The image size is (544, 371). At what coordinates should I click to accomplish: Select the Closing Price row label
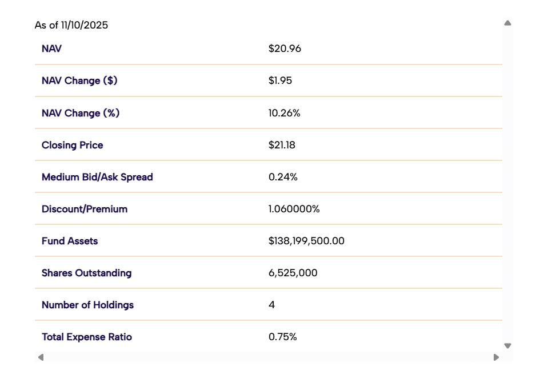point(72,145)
